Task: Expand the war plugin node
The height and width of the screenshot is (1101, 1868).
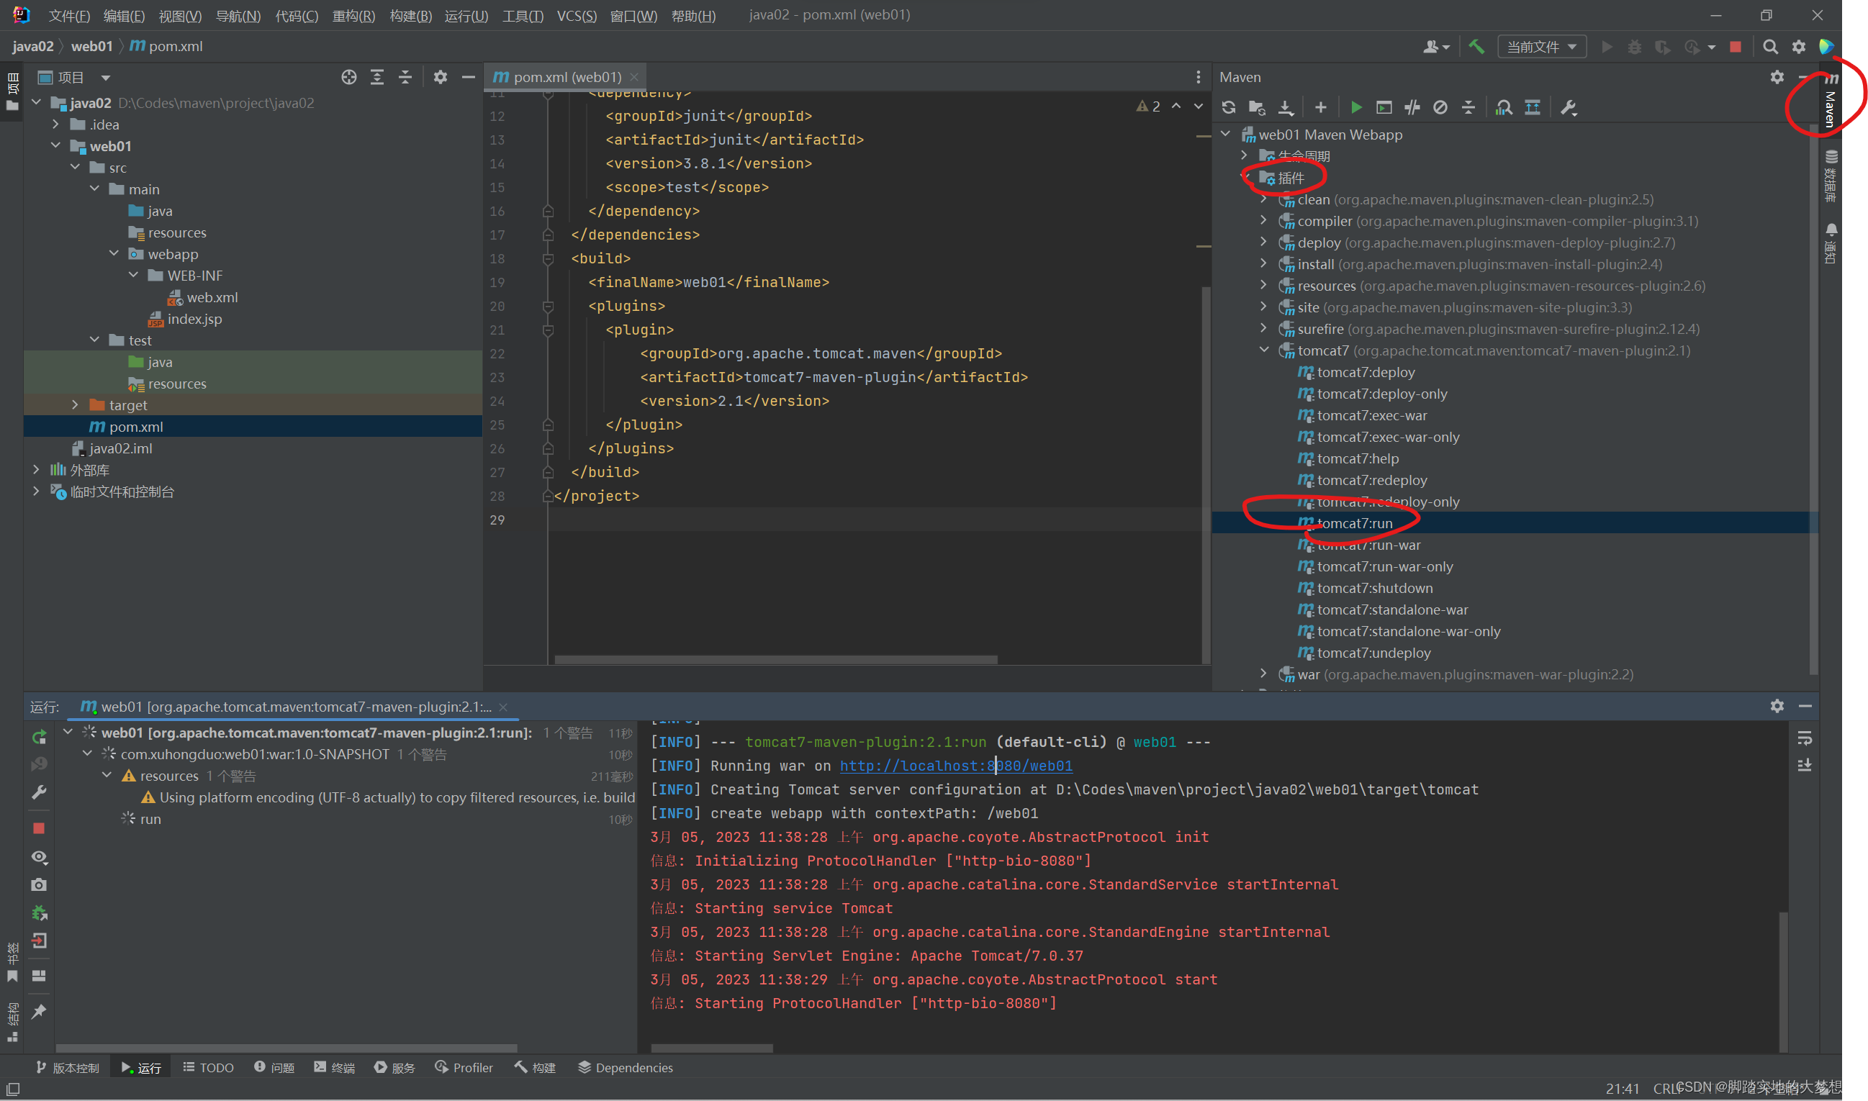Action: click(x=1264, y=674)
